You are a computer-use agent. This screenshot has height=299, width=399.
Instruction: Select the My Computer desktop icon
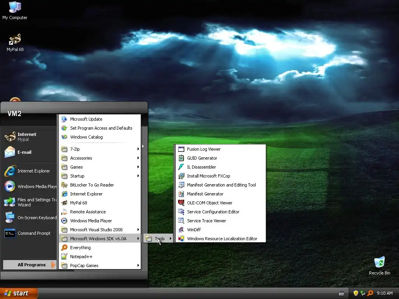click(15, 7)
